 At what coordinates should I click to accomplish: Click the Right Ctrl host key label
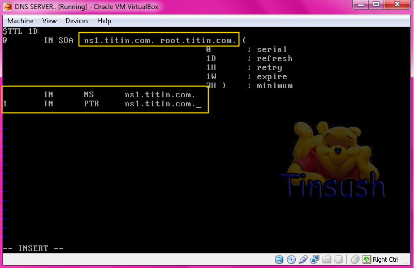click(x=386, y=260)
